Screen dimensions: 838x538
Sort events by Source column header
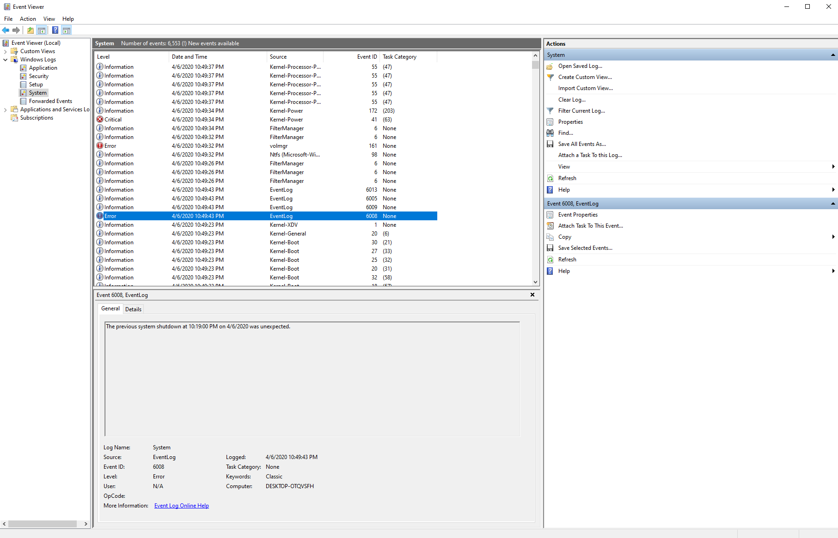point(295,57)
